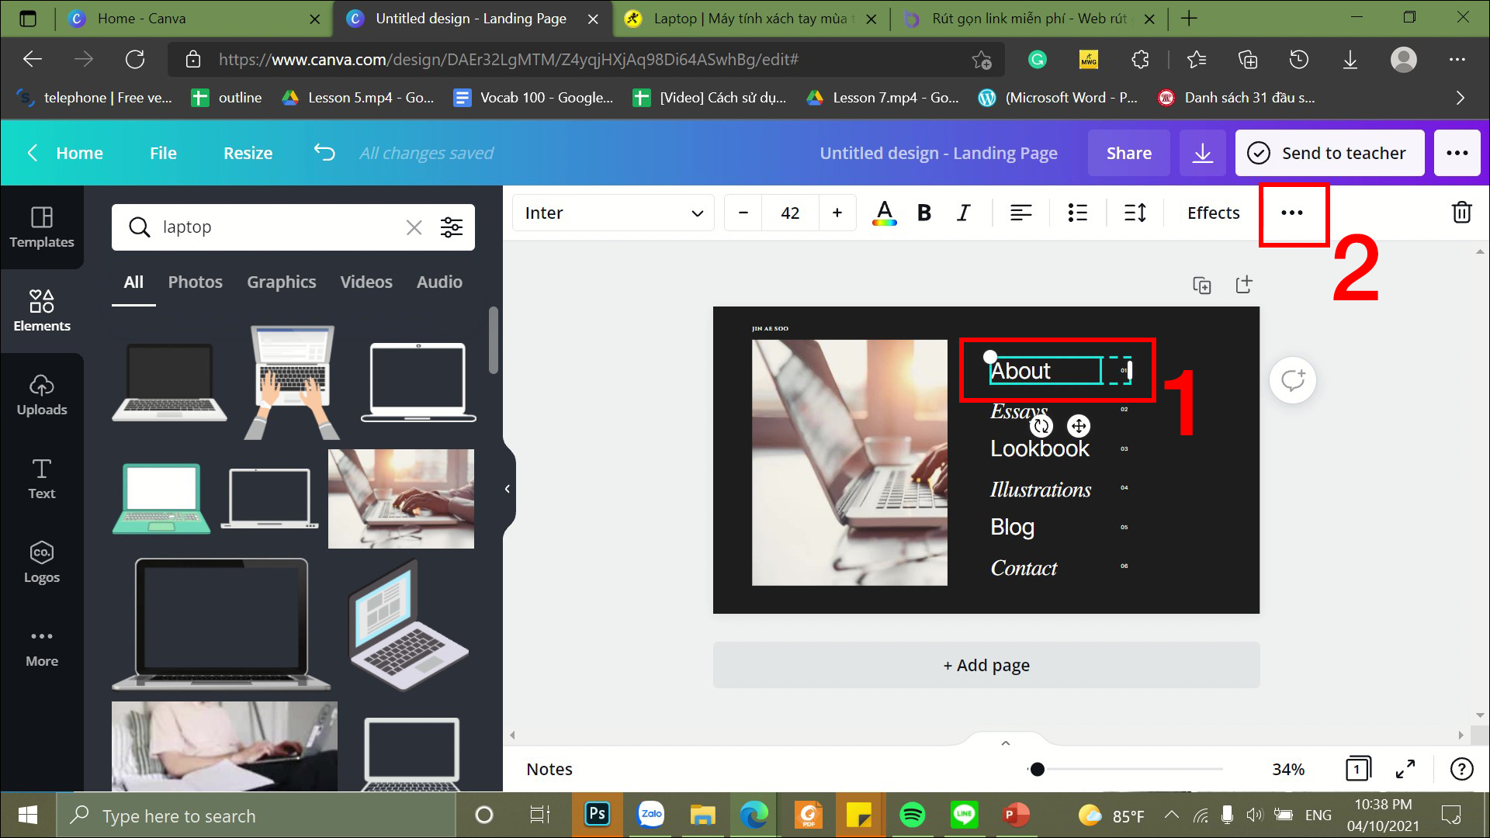Expand the font size stepper field

(x=837, y=212)
